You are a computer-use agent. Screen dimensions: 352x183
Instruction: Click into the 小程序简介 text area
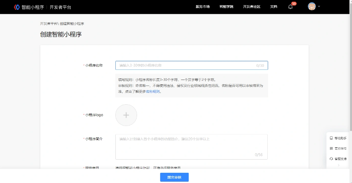click(192, 147)
